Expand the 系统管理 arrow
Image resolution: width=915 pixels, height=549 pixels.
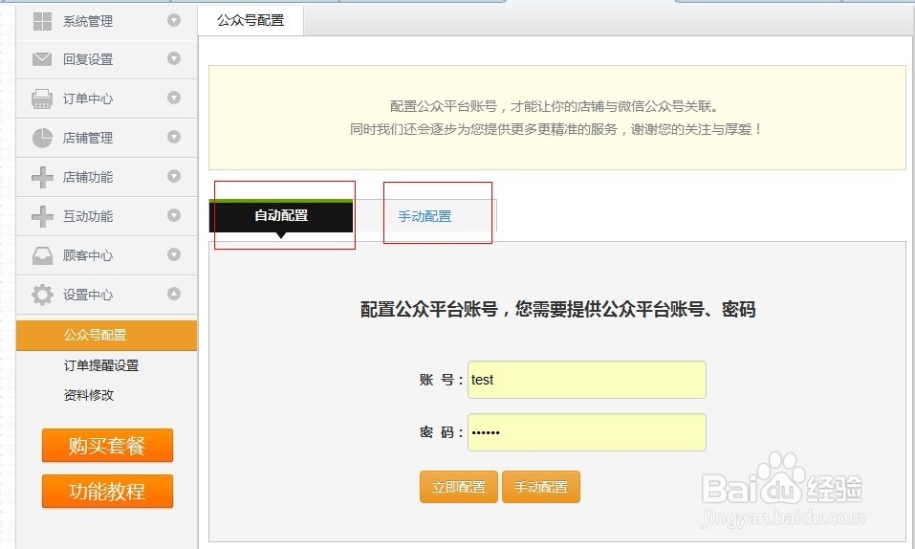[174, 20]
